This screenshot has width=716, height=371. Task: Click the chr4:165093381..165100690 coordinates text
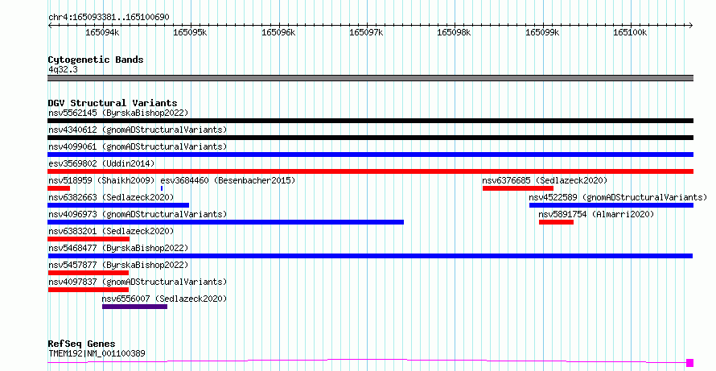point(109,18)
